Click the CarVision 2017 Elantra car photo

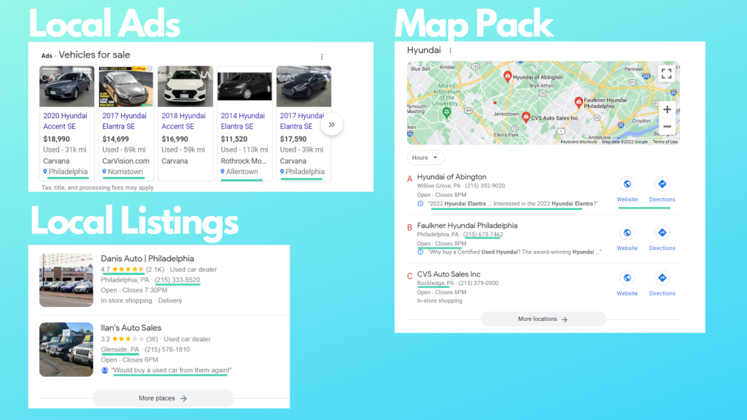click(x=125, y=86)
